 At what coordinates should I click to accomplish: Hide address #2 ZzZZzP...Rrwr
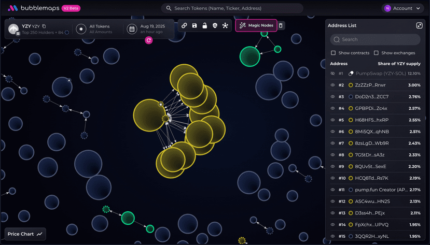coord(332,85)
